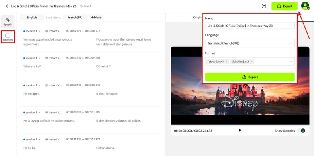Toggle the Show Subtitles switch

(301, 131)
